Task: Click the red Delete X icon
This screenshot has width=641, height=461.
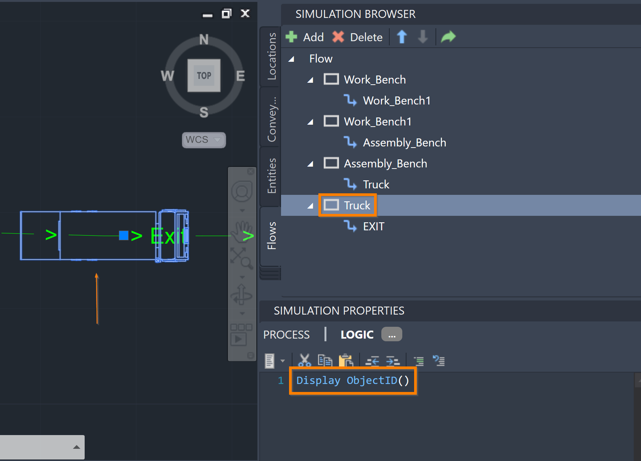Action: point(338,37)
